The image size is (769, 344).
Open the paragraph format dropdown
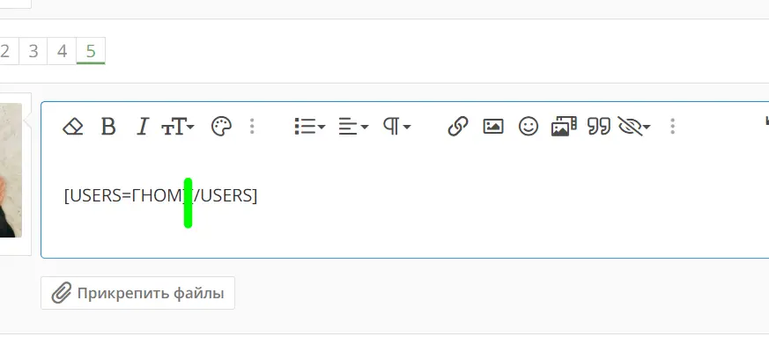(x=396, y=127)
